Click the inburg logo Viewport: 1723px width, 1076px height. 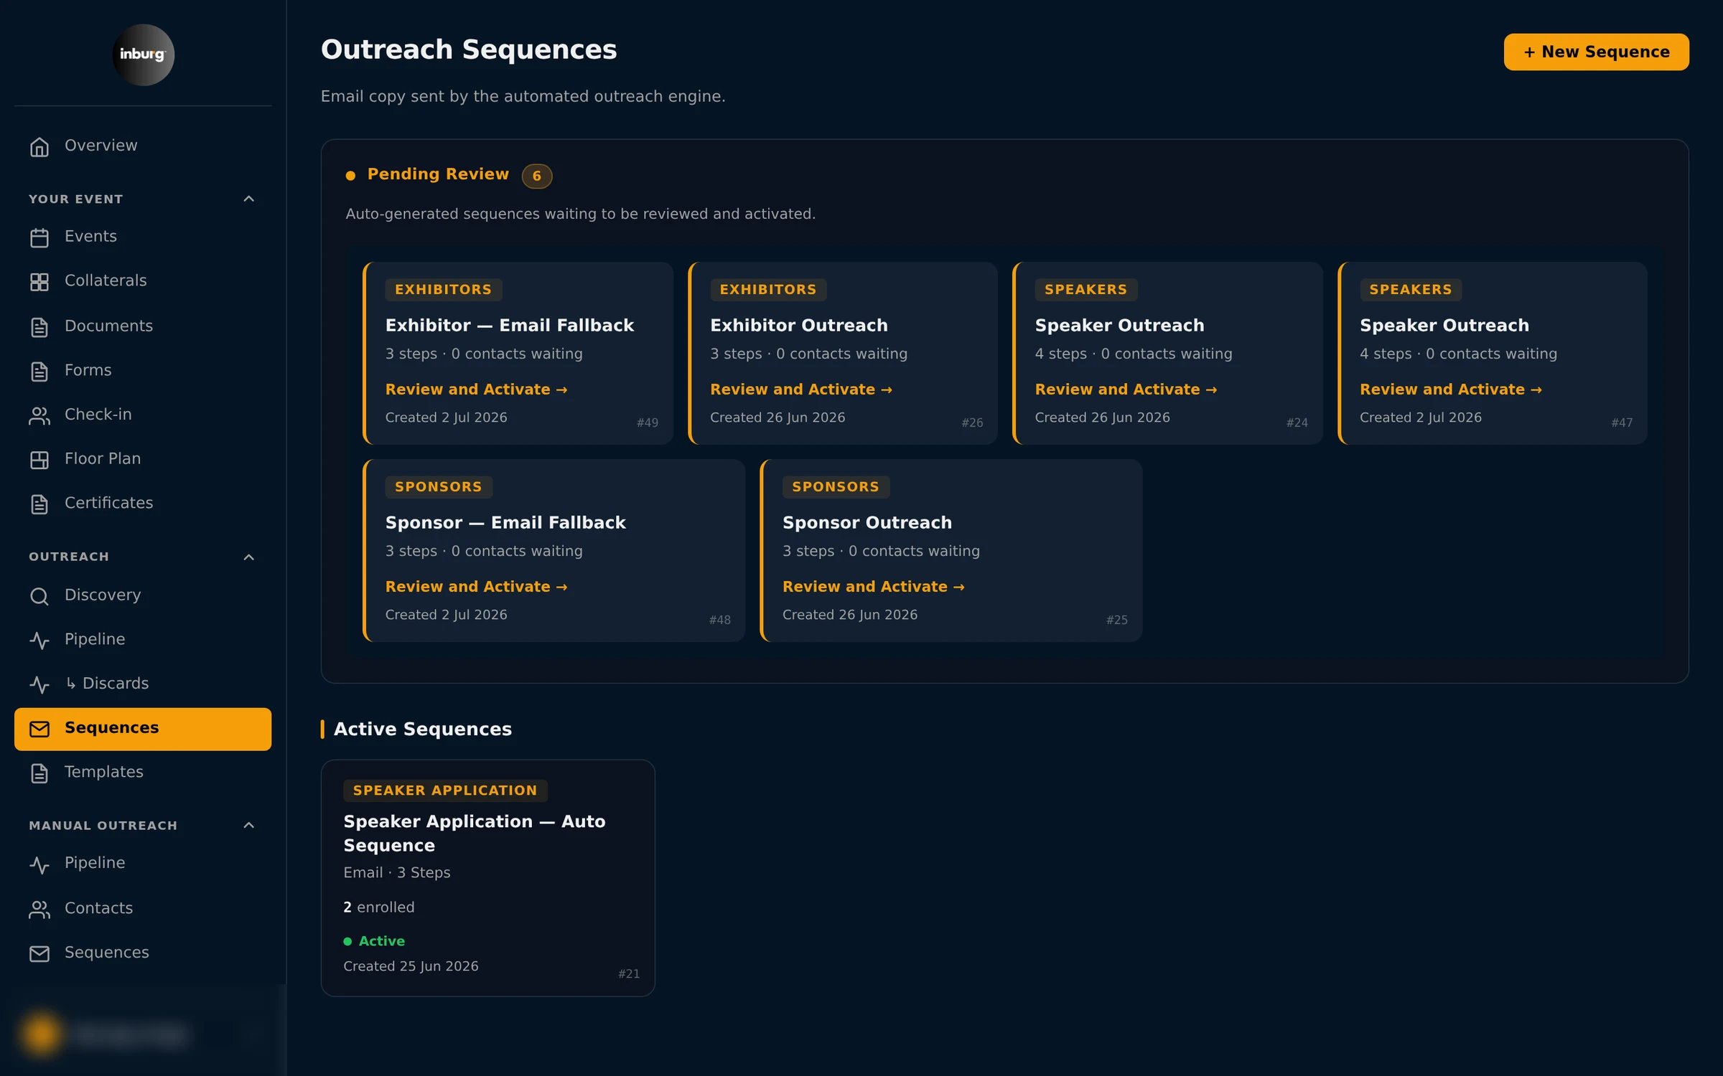pos(143,55)
